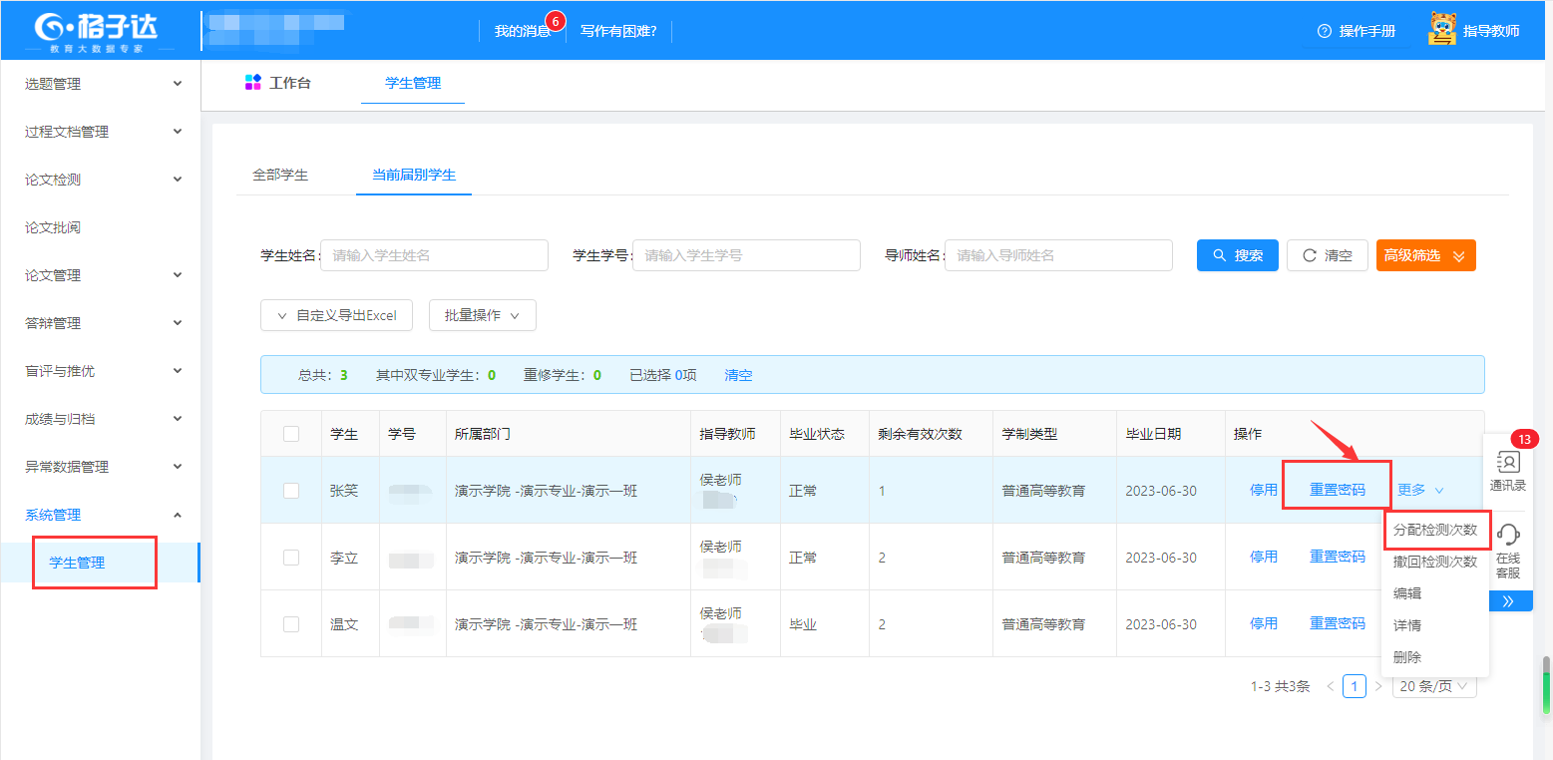The height and width of the screenshot is (760, 1553).
Task: Expand the side panel double-arrow button
Action: coord(1508,600)
